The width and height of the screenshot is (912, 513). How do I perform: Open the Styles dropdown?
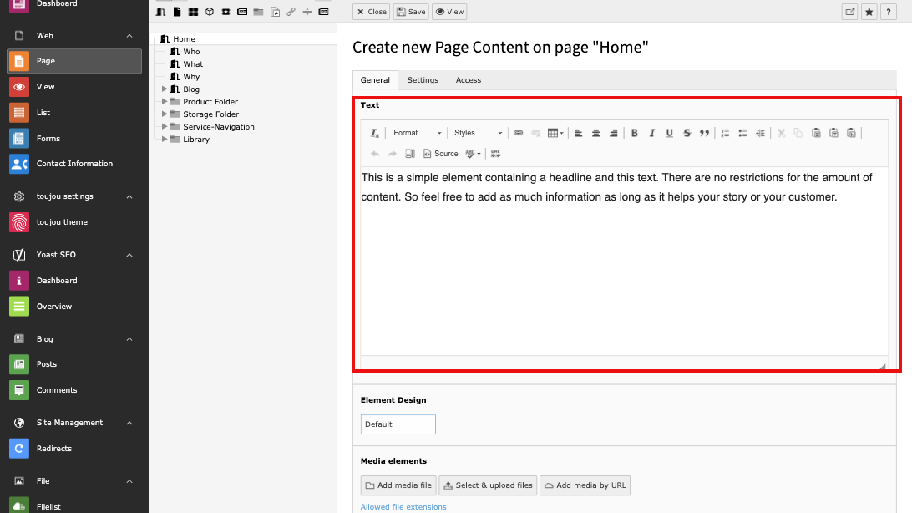(478, 133)
